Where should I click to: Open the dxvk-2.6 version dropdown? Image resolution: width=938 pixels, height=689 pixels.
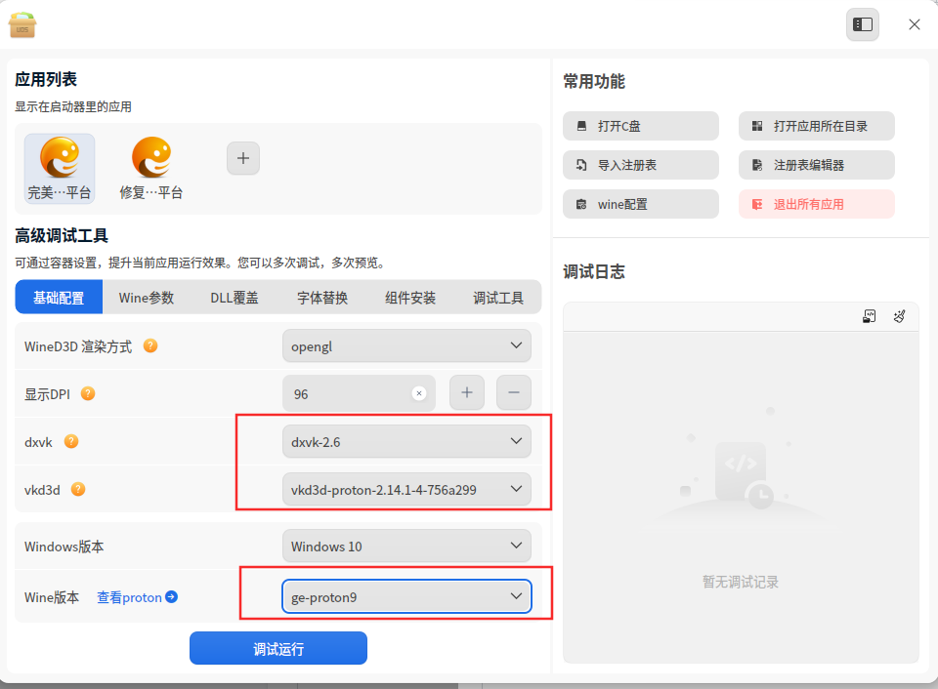pos(406,442)
